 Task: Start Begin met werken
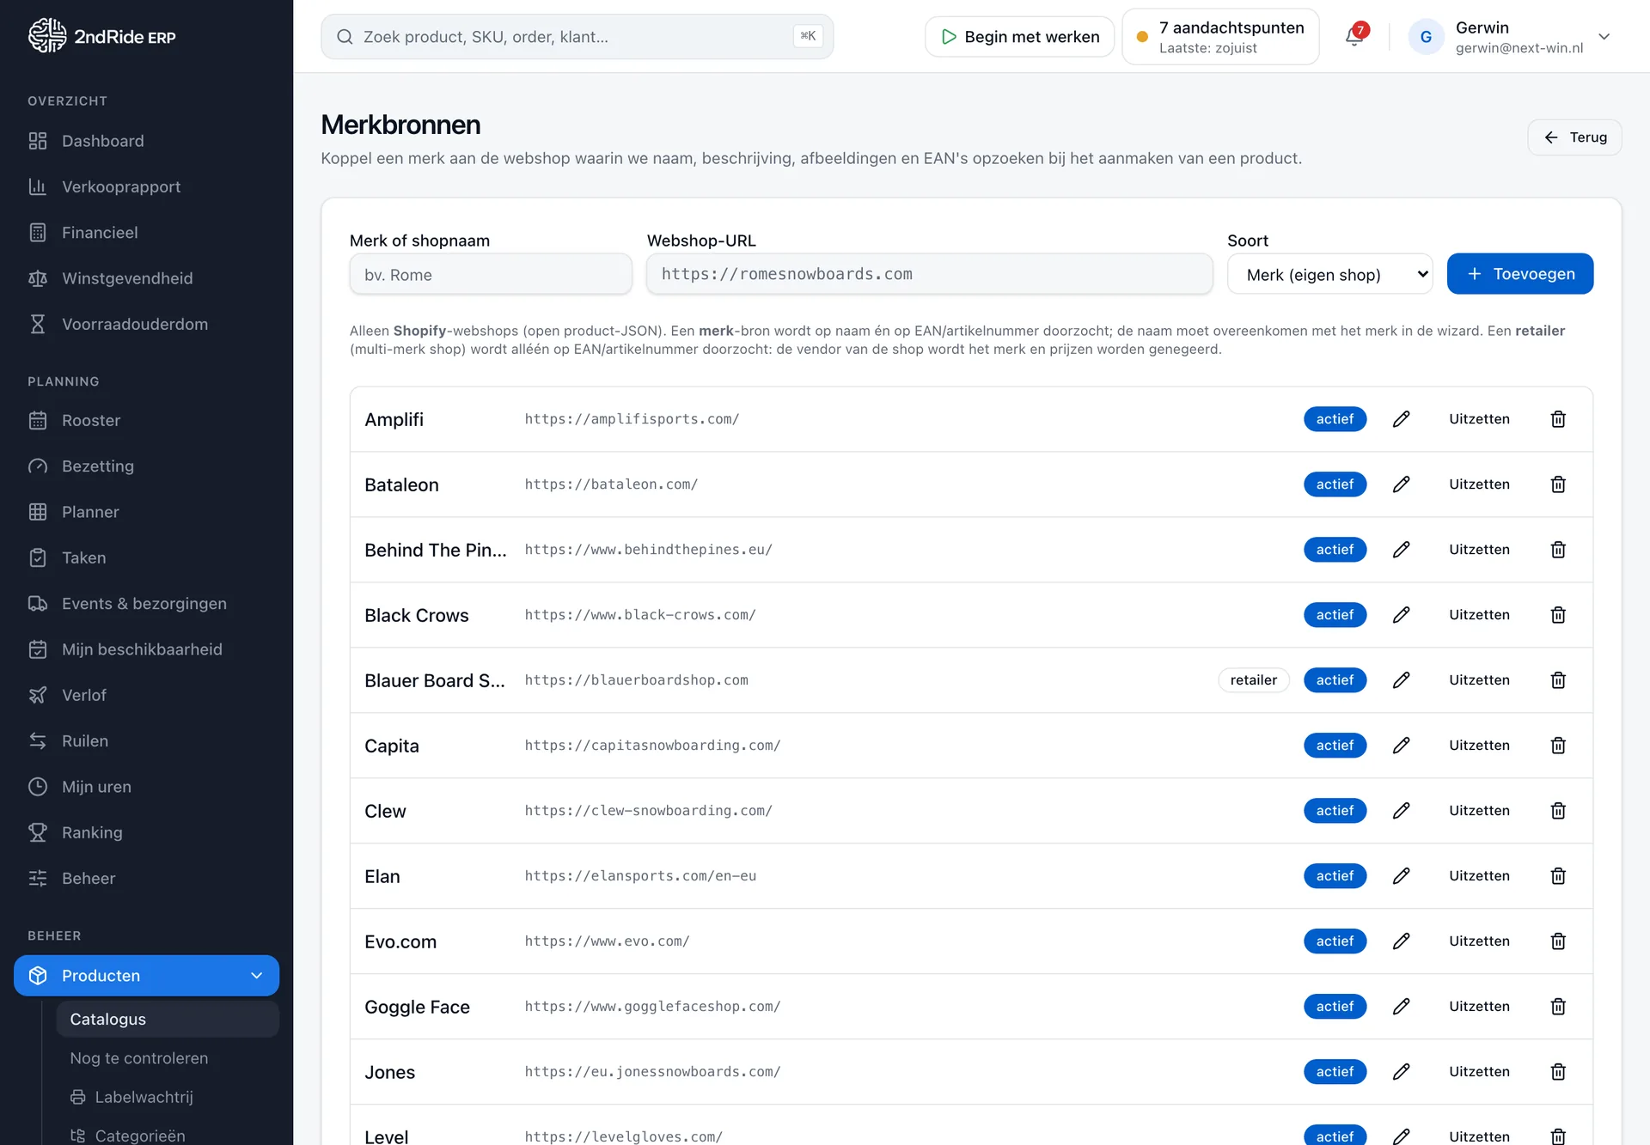(x=1019, y=37)
